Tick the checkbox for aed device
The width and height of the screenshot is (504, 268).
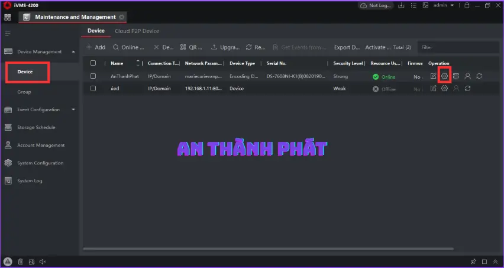tap(93, 89)
